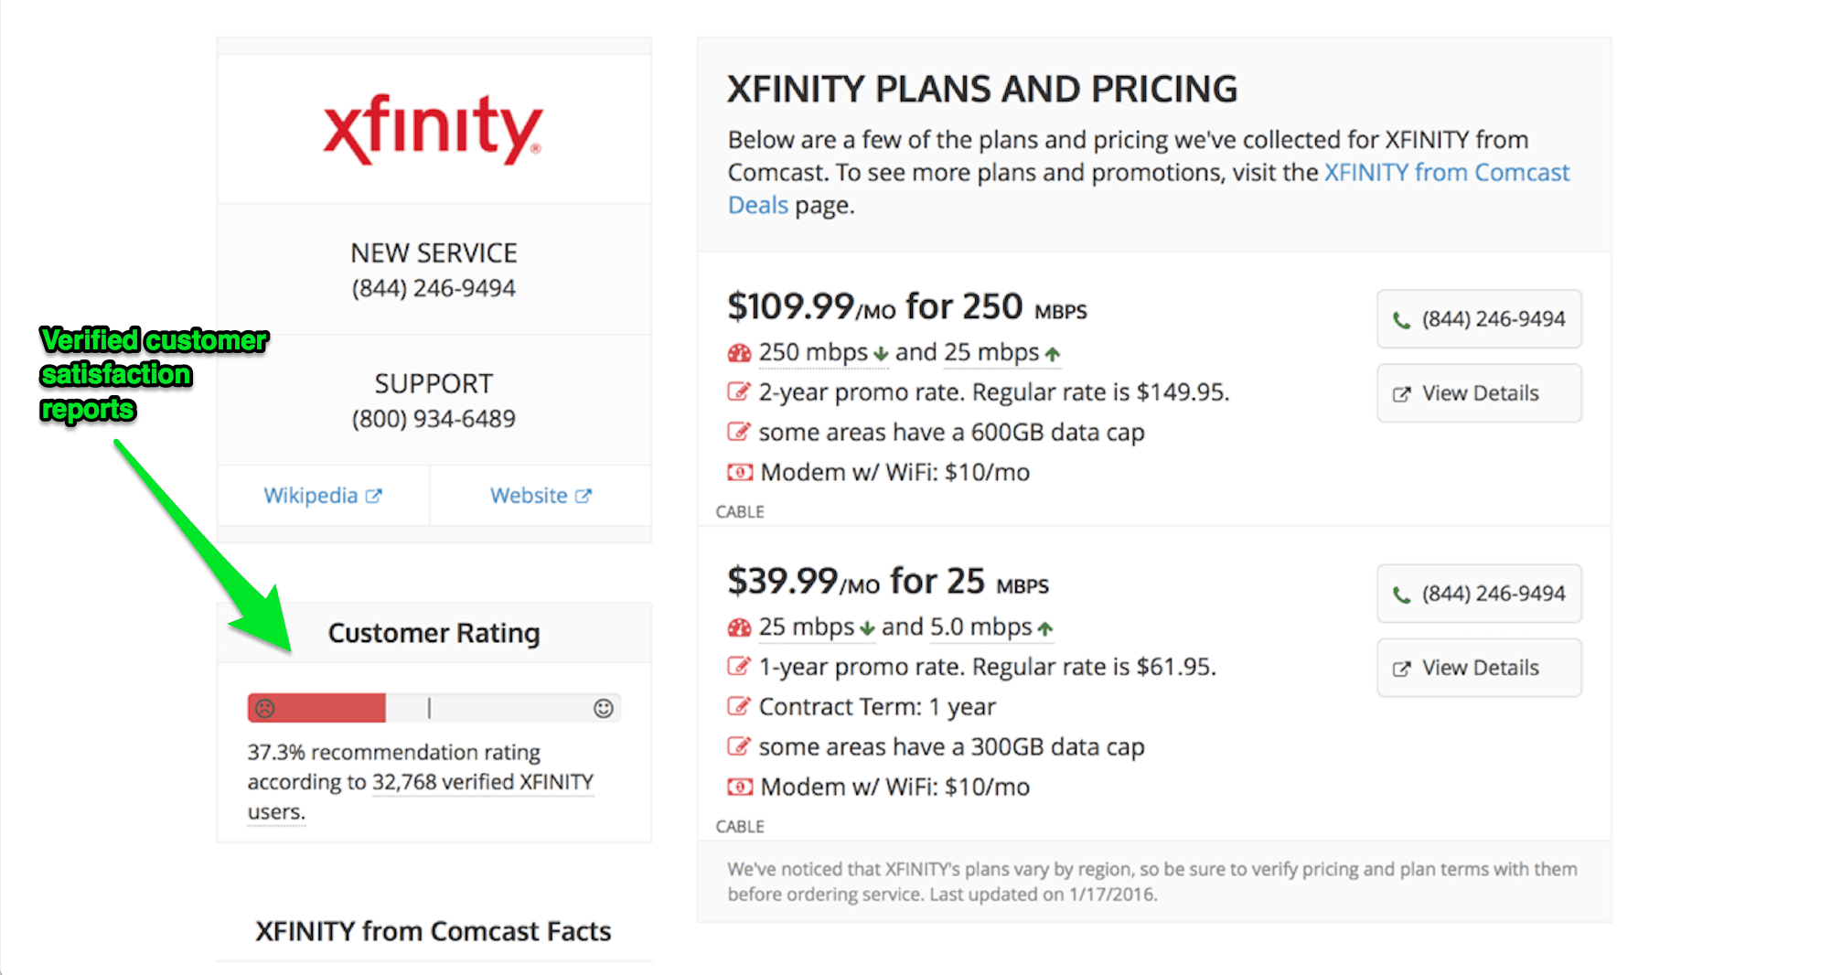Call the number on the $39.99 plan button
The image size is (1831, 975).
1479,594
